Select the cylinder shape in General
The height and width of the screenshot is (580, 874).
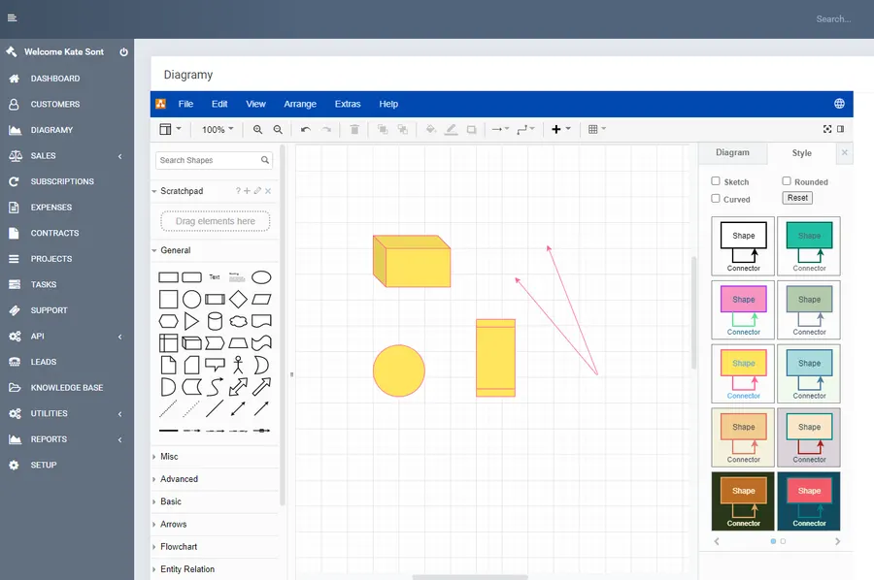pos(215,321)
